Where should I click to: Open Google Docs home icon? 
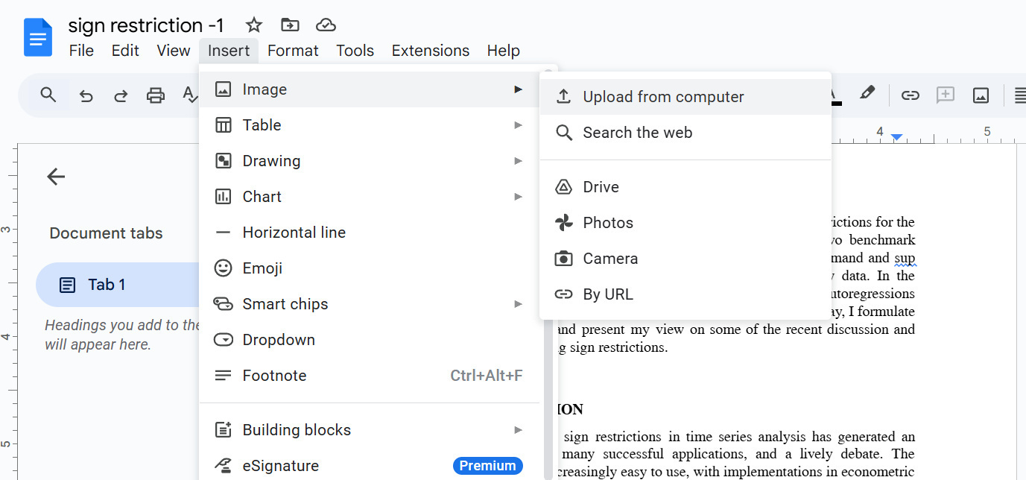pyautogui.click(x=37, y=37)
